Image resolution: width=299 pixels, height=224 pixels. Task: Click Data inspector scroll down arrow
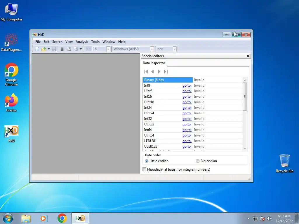point(245,148)
